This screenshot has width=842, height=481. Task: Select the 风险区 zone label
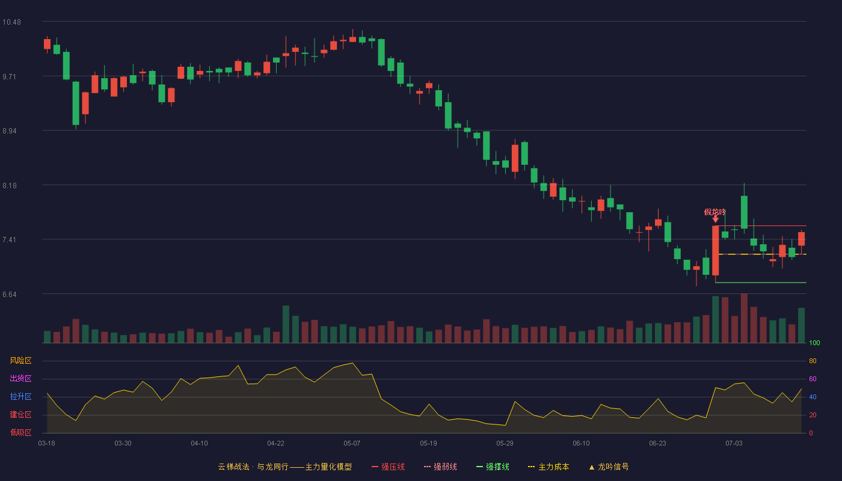coord(20,361)
